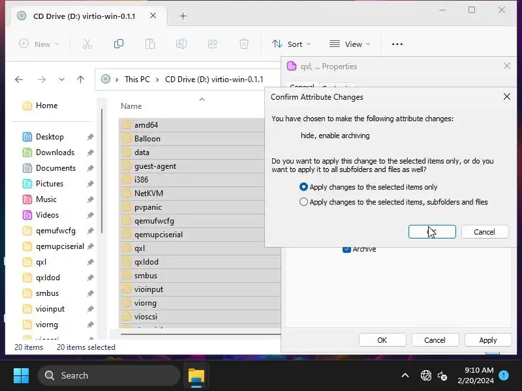Image resolution: width=522 pixels, height=391 pixels.
Task: Expand the New dropdown menu
Action: click(39, 44)
